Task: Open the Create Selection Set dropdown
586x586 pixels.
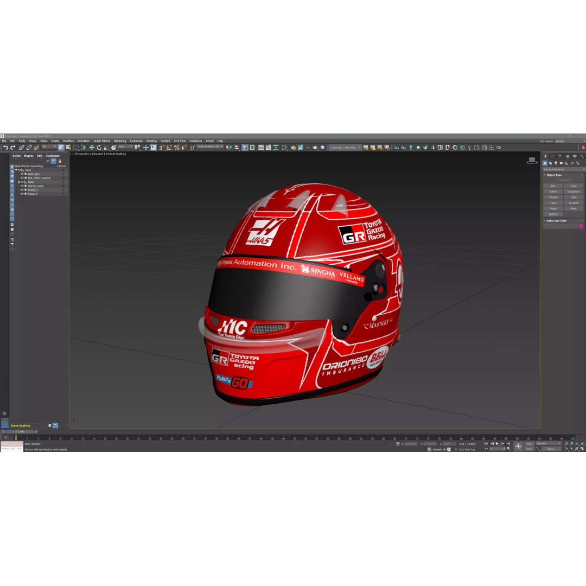Action: [210, 147]
